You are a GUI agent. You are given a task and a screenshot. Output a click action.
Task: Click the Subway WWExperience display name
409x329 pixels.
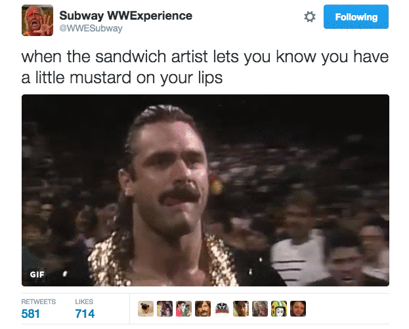(126, 16)
